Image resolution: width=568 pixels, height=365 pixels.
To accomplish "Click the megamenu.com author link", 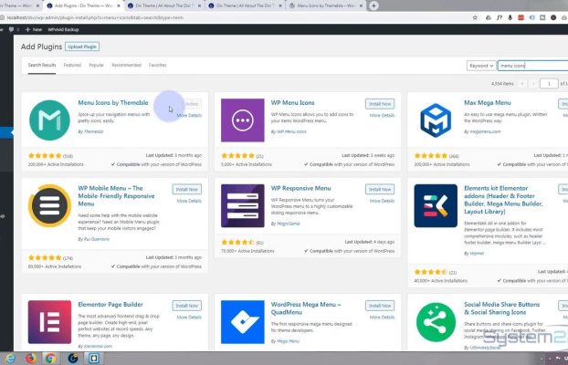I will [x=485, y=131].
